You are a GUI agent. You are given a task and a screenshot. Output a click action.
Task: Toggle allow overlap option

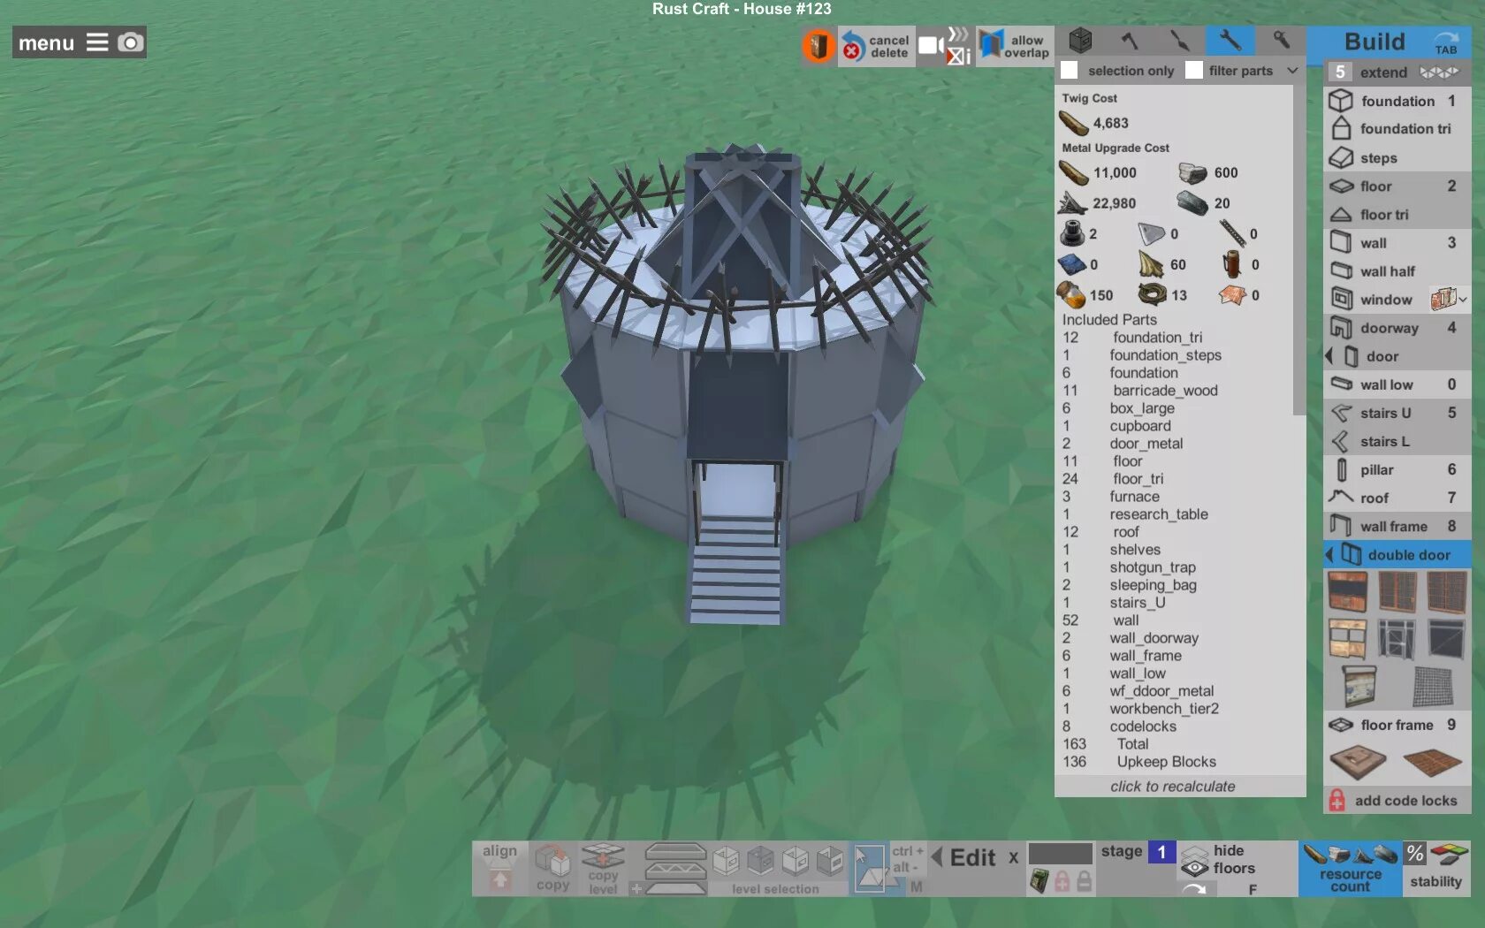click(1015, 45)
